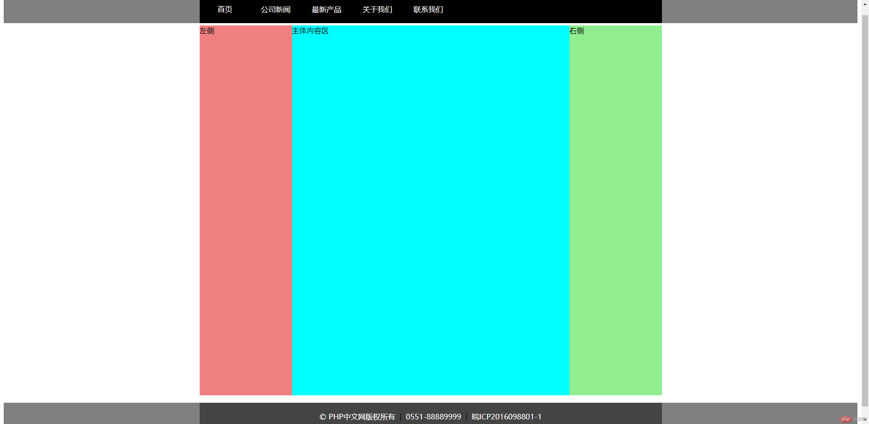
Task: Click the 主体内容区 text label
Action: [310, 31]
